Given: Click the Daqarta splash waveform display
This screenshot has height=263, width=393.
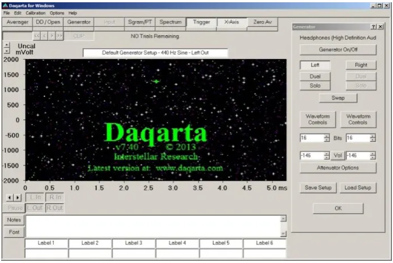Looking at the screenshot, I should (x=156, y=120).
